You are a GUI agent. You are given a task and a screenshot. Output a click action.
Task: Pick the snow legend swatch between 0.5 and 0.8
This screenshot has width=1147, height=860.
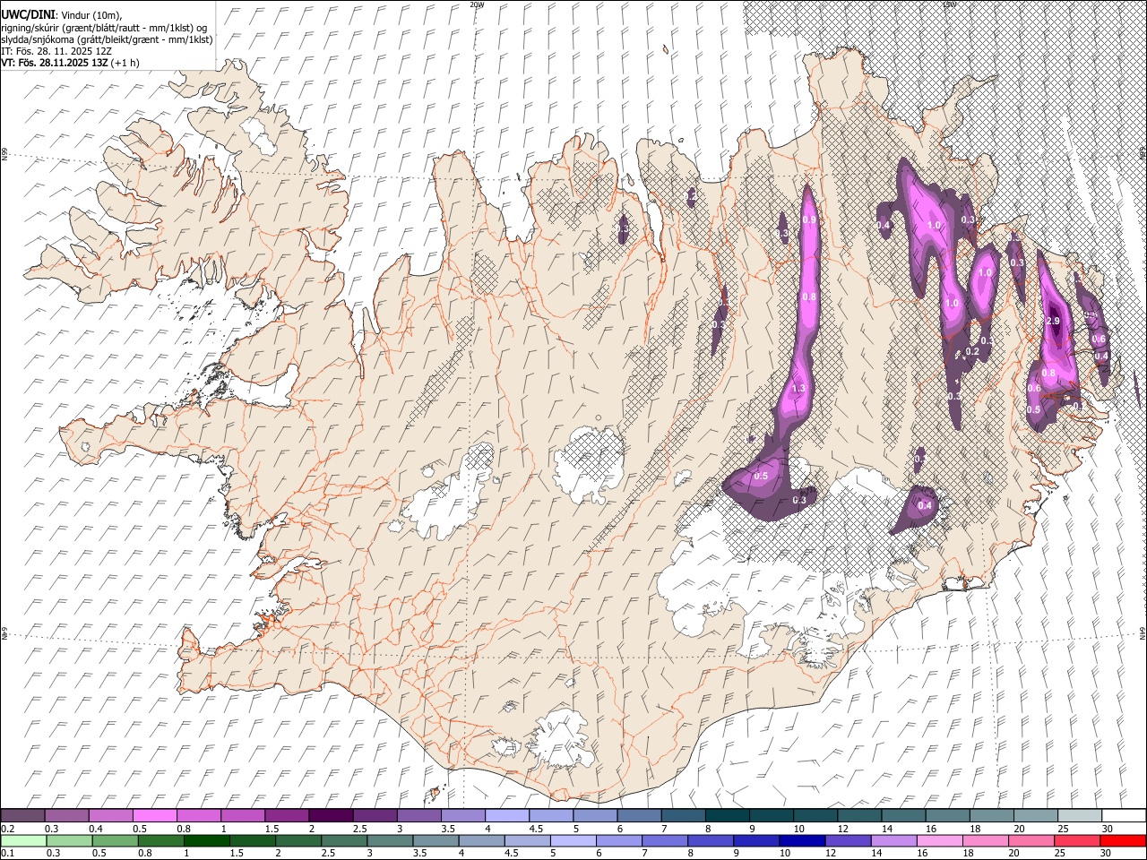(x=154, y=816)
